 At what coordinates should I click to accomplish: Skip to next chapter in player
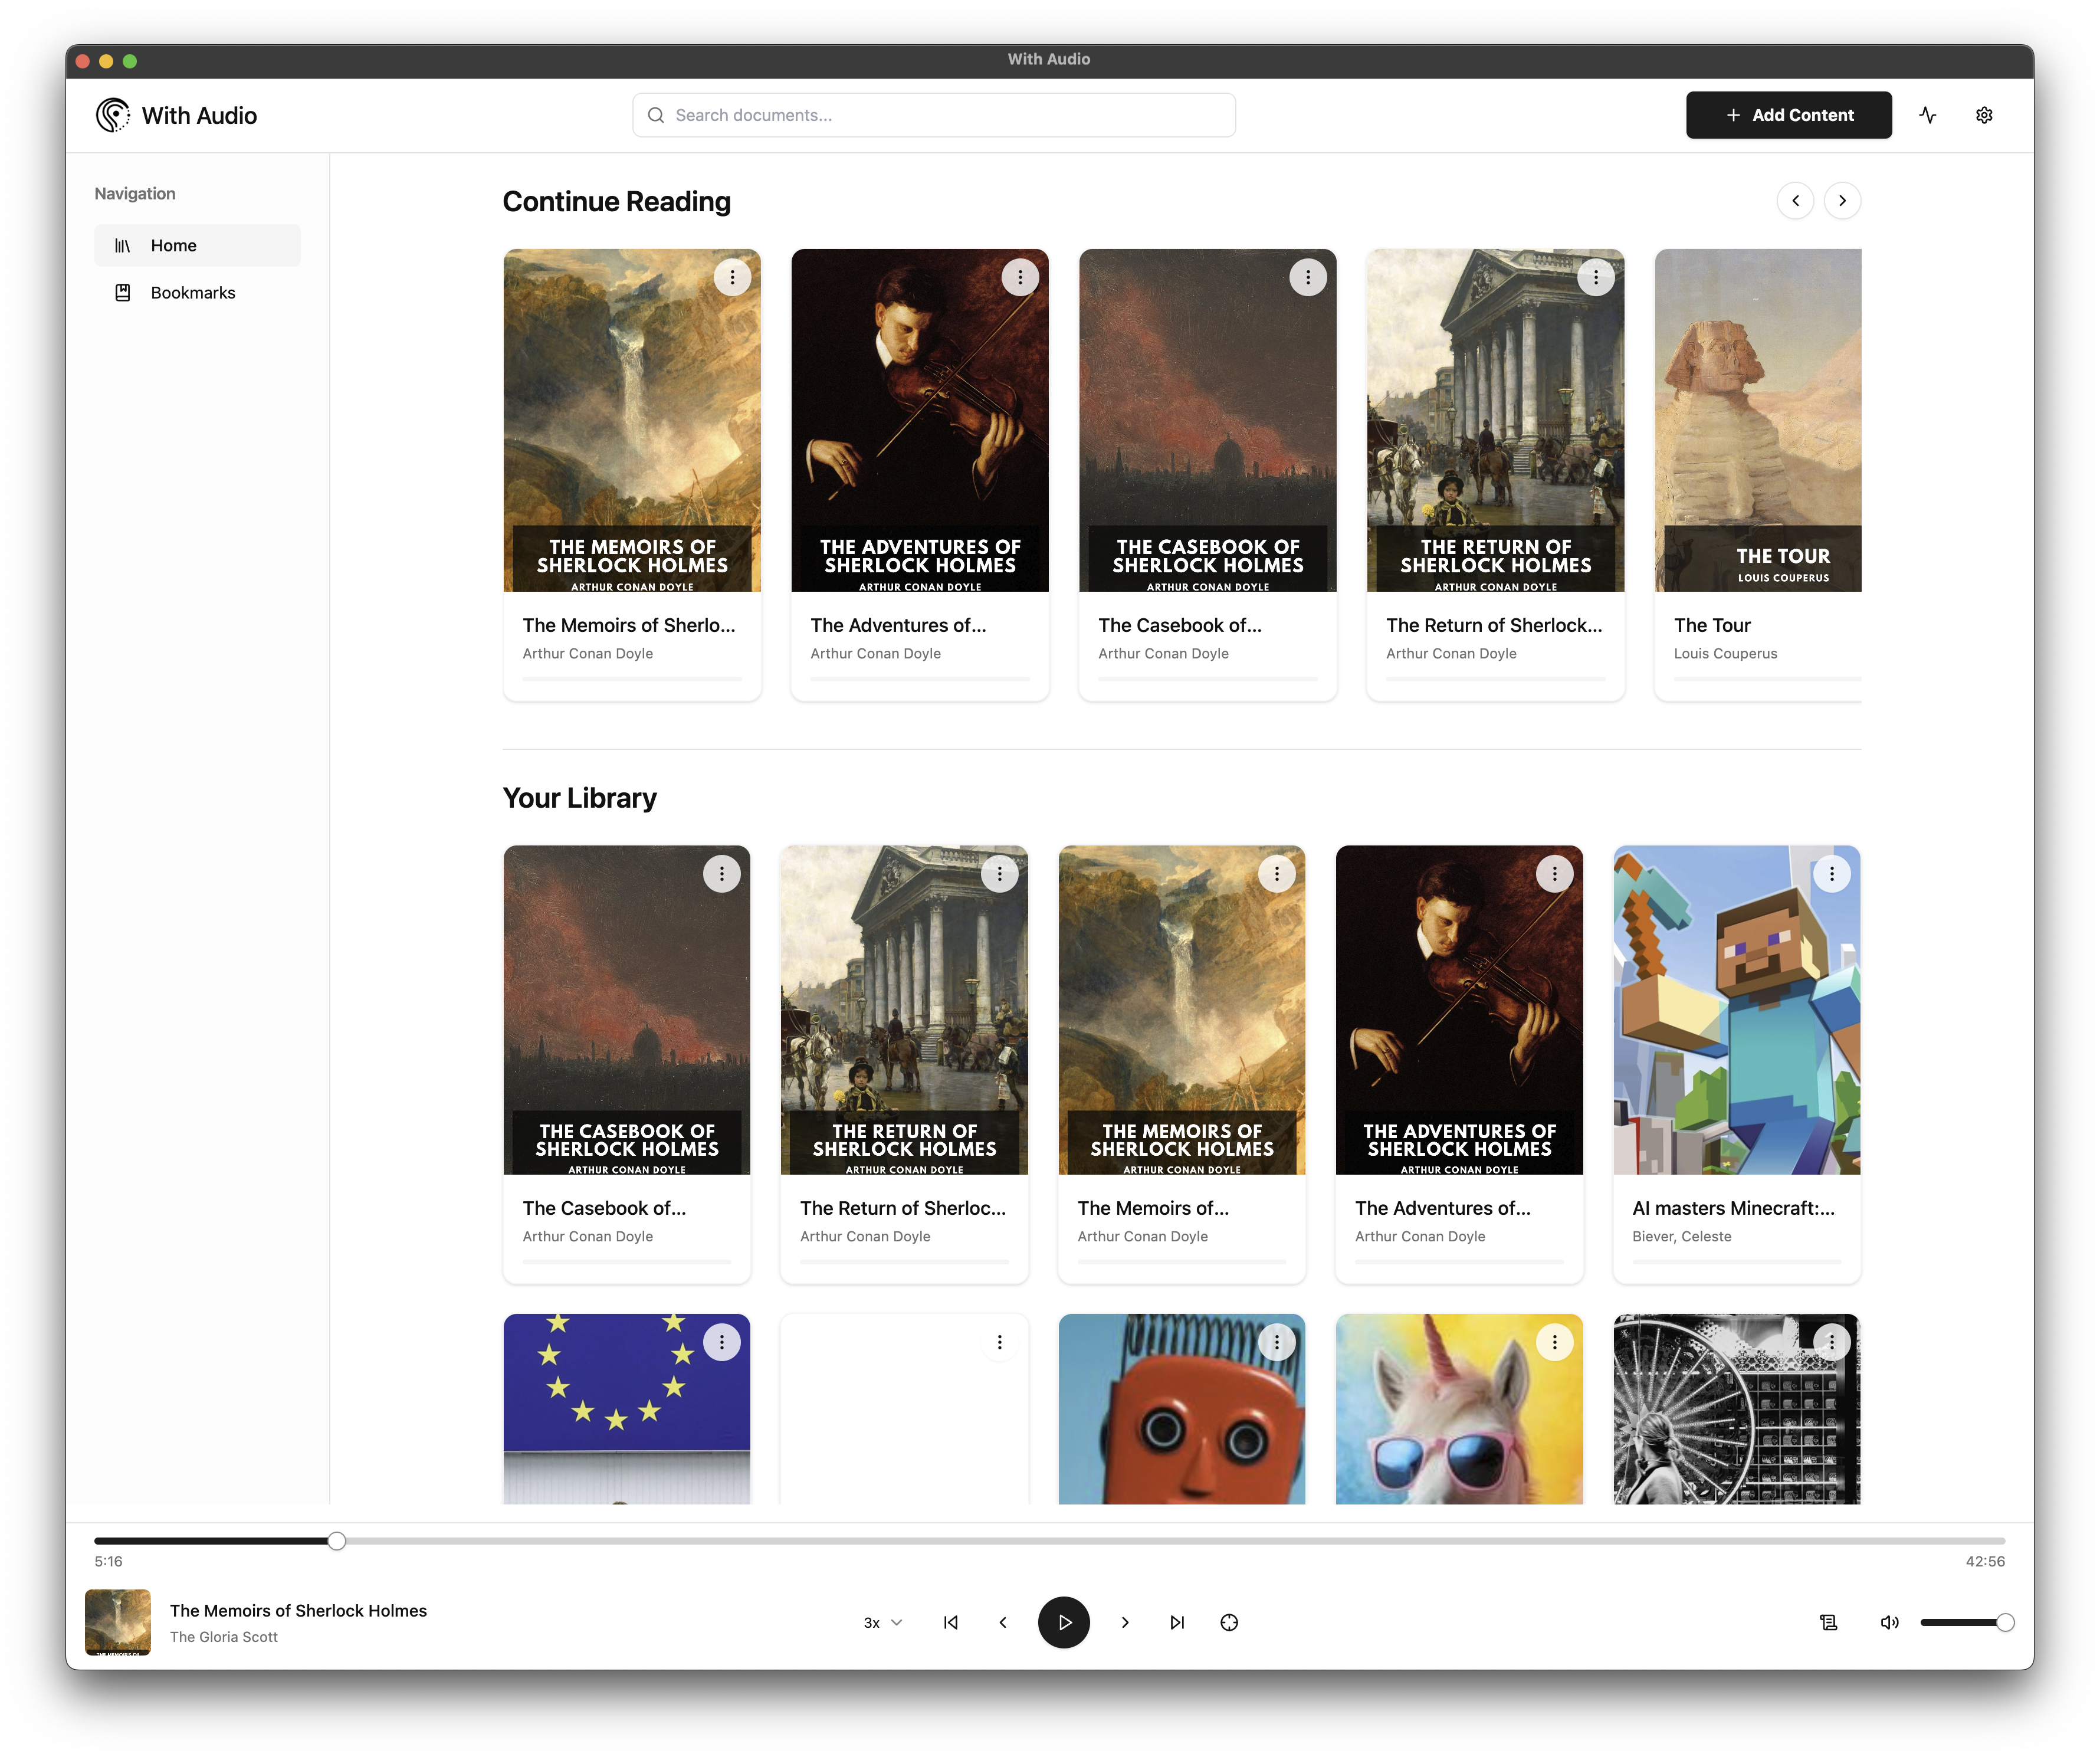[x=1177, y=1622]
